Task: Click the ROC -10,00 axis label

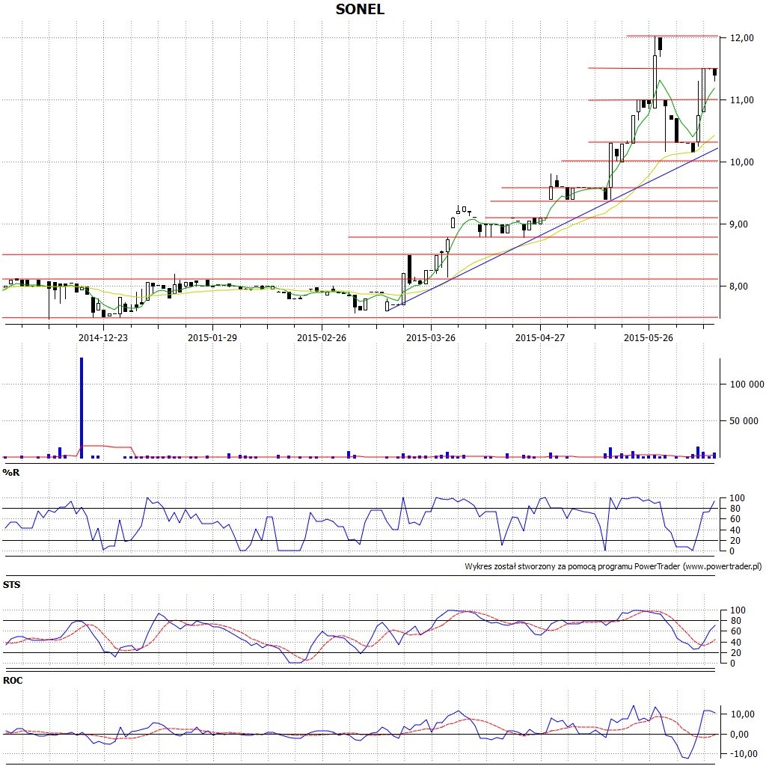Action: pos(744,754)
